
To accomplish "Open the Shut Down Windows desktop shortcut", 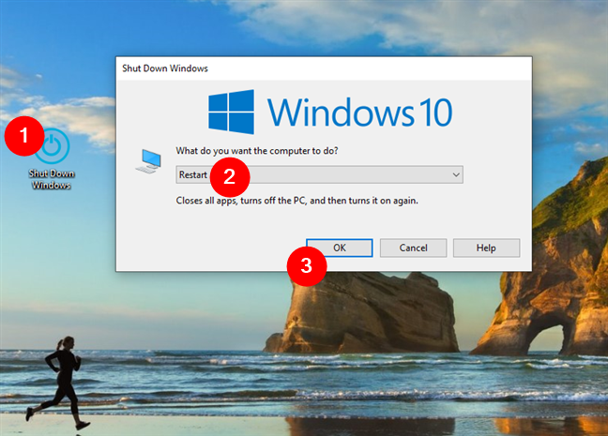I will click(52, 158).
